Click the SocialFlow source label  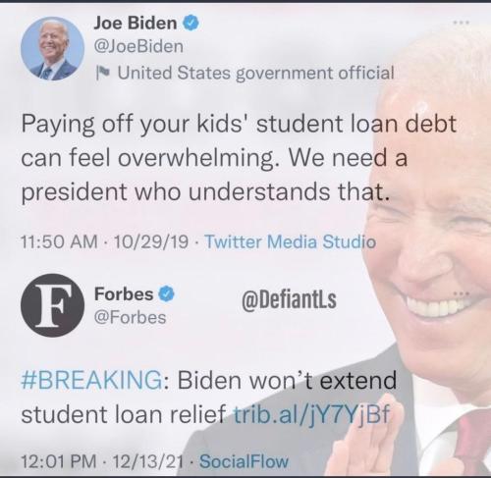244,461
